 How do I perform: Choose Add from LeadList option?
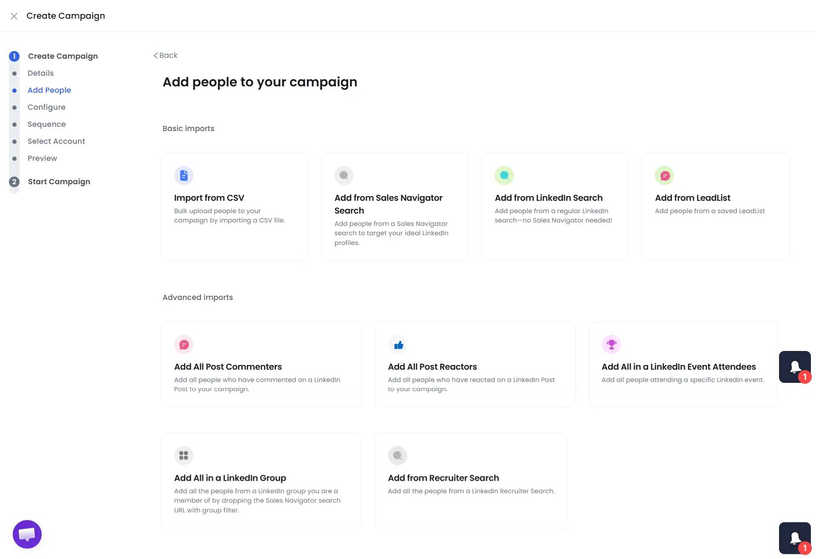click(715, 206)
